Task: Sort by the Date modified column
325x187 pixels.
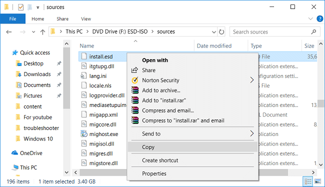Action: [214, 46]
